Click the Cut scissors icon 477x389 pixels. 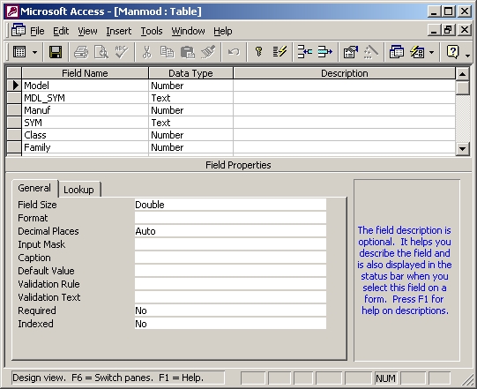click(x=146, y=52)
